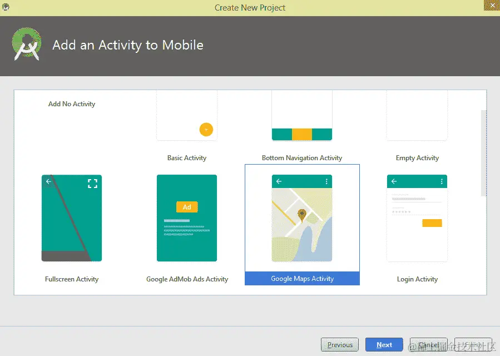Click the small window icon in title bar
Viewport: 500px width, 356px height.
[6, 7]
